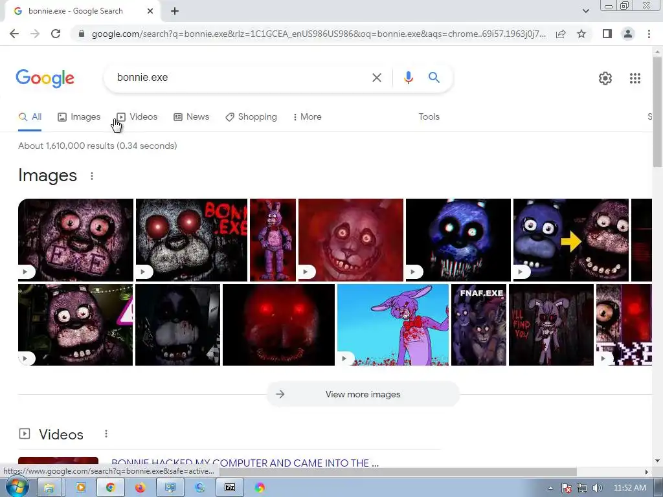This screenshot has height=497, width=663.
Task: Click the vertical page scrollbar thumb
Action: click(658, 112)
